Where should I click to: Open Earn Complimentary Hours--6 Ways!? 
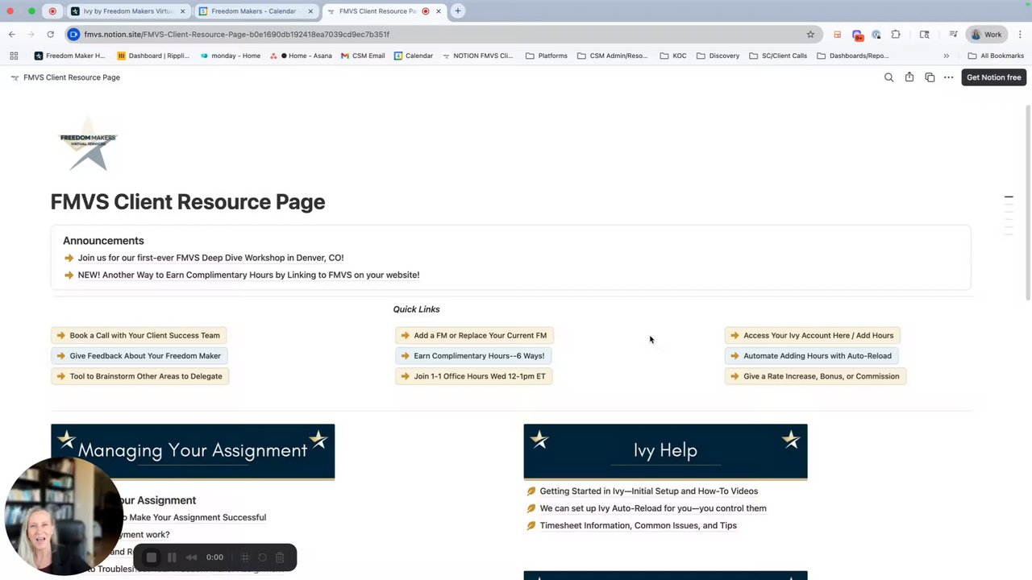(473, 355)
